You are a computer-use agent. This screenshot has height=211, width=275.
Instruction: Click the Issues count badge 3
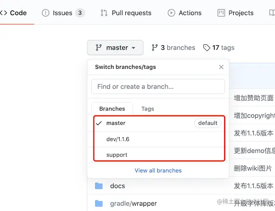[80, 13]
